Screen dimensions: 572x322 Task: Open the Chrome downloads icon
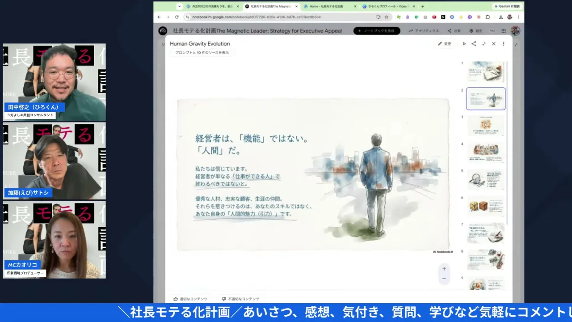[x=501, y=17]
